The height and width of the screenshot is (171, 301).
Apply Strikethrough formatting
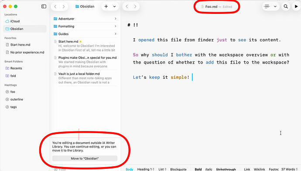click(226, 169)
